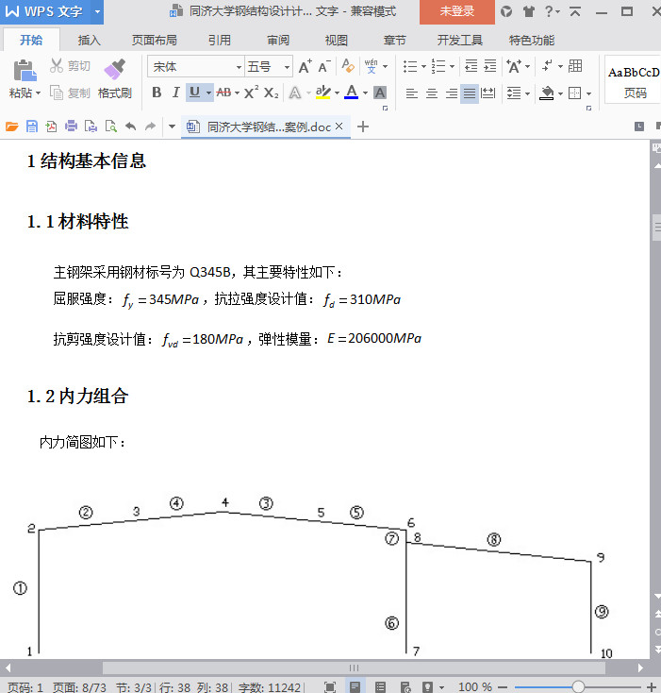This screenshot has height=693, width=661.
Task: Open the underline style dropdown arrow
Action: [x=208, y=93]
